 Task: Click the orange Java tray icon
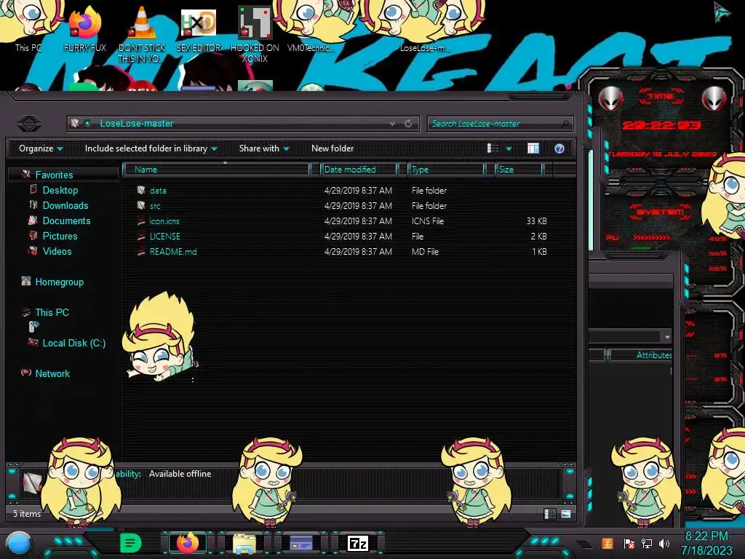(x=607, y=543)
